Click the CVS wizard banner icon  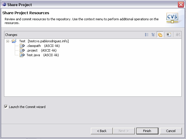pyautogui.click(x=172, y=18)
